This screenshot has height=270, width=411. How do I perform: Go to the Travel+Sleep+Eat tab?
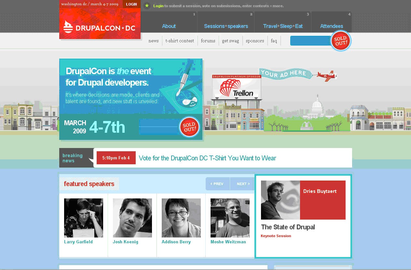point(283,26)
